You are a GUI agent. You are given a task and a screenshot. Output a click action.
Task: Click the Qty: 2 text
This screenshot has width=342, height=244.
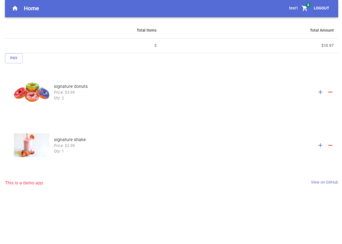pyautogui.click(x=59, y=98)
